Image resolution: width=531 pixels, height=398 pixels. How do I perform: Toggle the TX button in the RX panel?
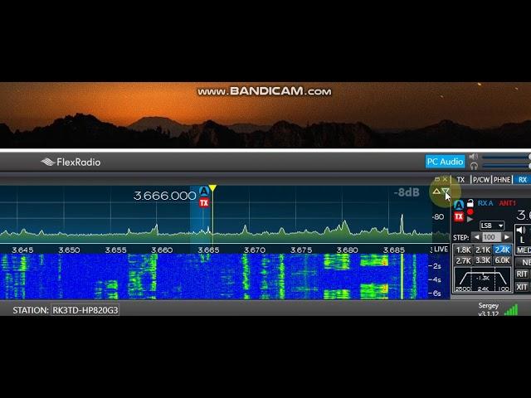(459, 216)
